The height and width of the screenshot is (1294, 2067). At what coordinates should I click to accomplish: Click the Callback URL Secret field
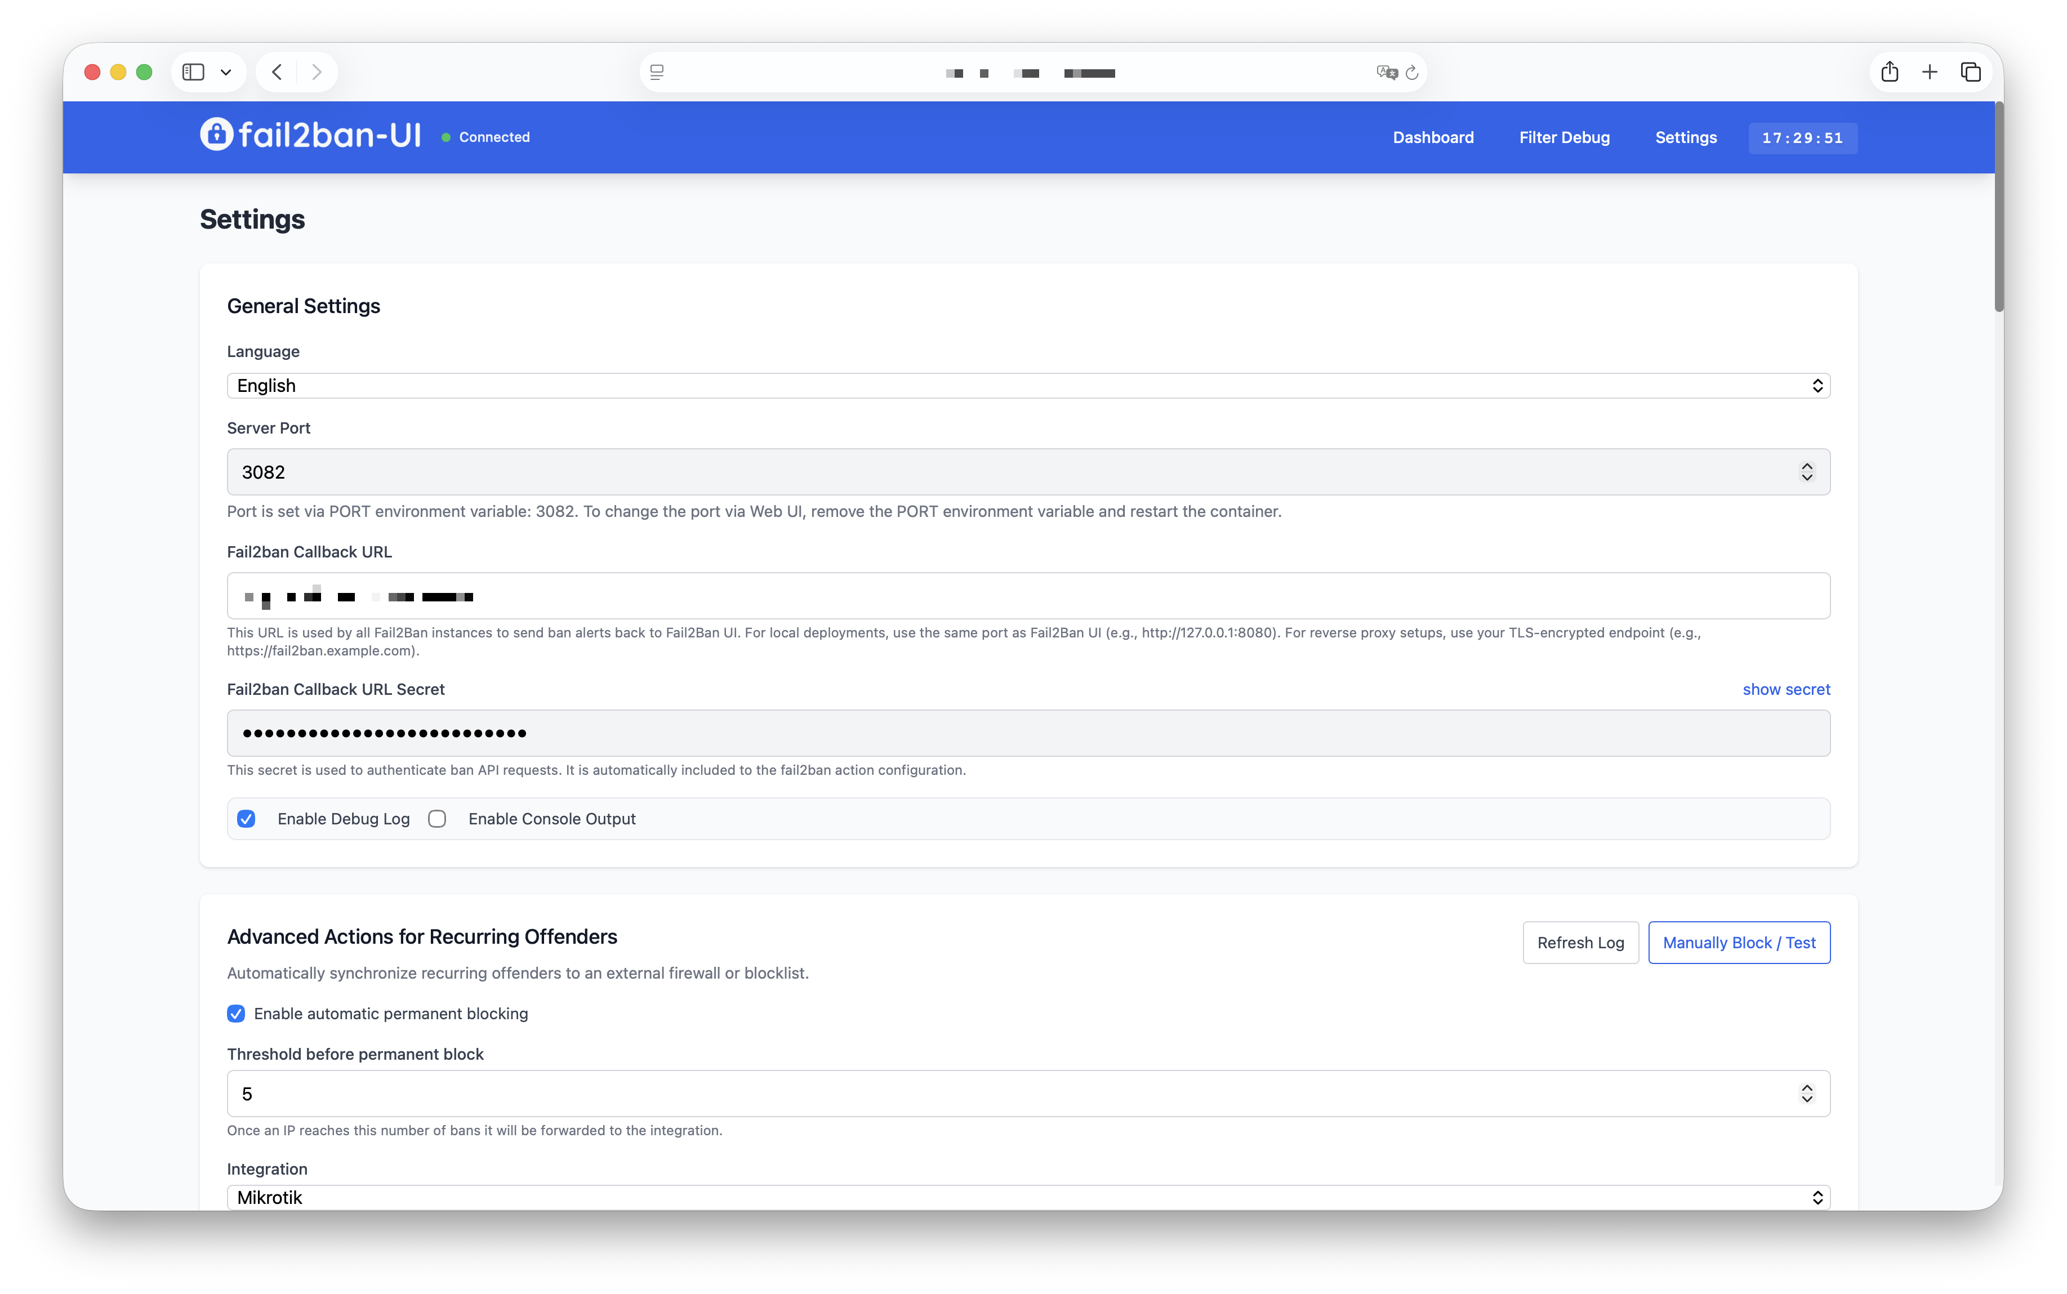1028,733
